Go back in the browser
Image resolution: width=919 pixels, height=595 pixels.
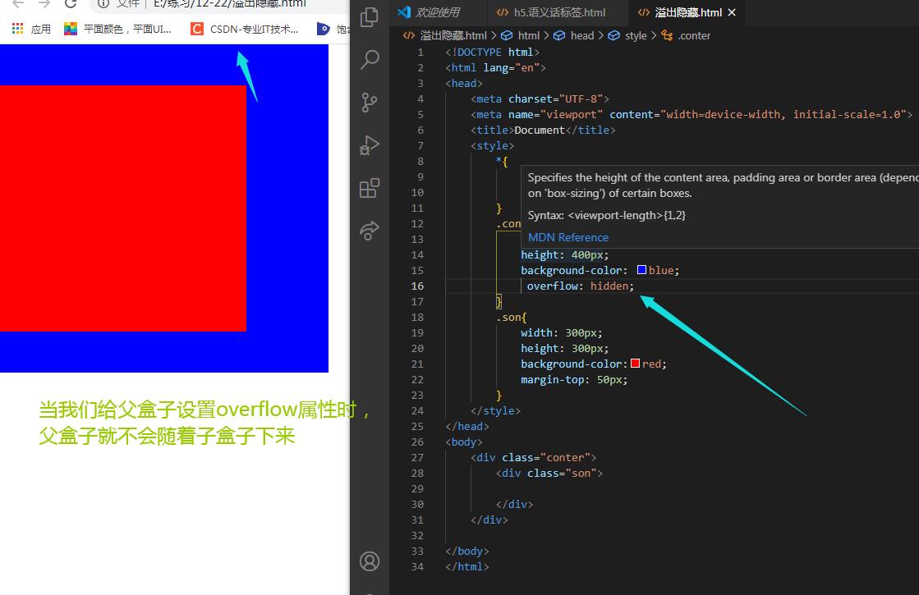coord(17,3)
